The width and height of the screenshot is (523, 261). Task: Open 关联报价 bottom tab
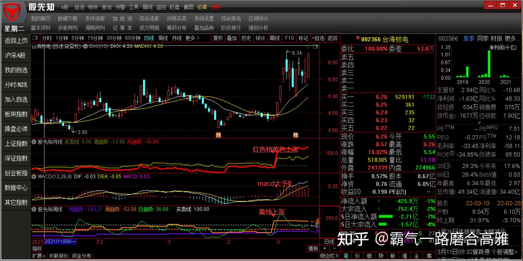tap(59, 256)
